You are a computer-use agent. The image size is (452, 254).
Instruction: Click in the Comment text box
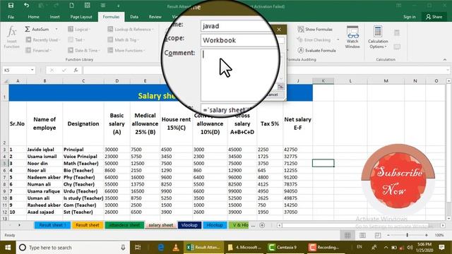tap(239, 75)
